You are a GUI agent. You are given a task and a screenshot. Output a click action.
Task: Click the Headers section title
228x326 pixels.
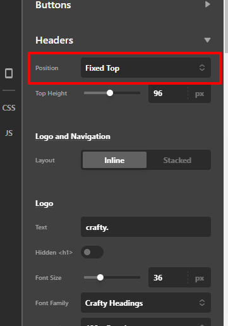coord(54,40)
